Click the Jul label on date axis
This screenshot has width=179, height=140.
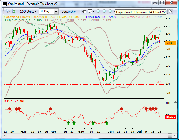pyautogui.click(x=139, y=132)
